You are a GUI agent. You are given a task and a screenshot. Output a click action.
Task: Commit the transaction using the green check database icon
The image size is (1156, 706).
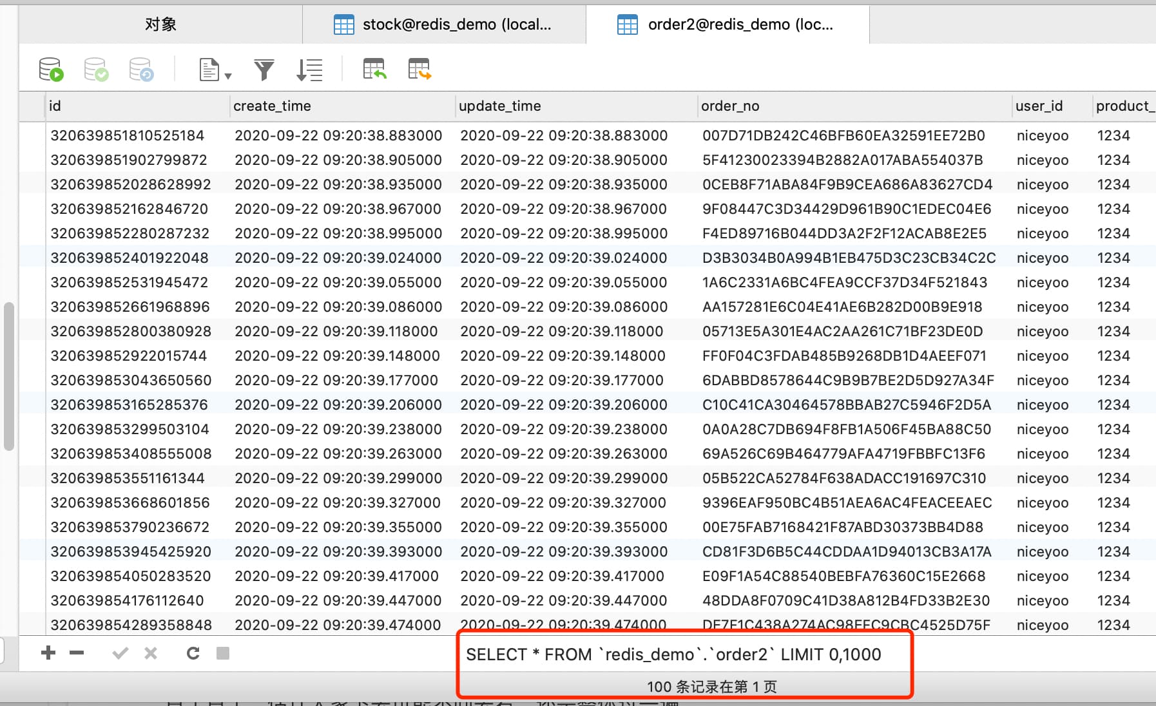95,69
